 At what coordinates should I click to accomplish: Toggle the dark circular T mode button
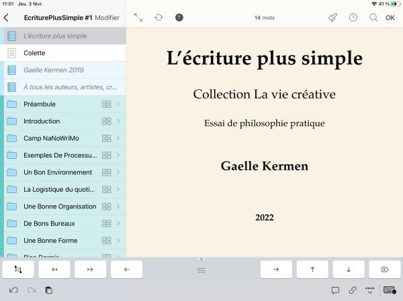click(x=179, y=17)
